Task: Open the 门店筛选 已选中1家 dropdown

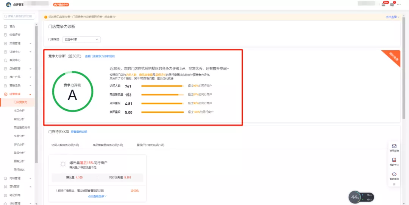Action: (x=81, y=39)
